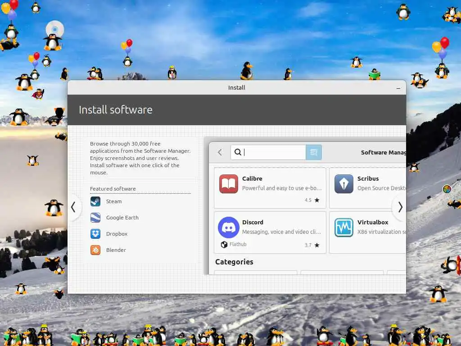Click the Steam icon in Featured software
This screenshot has height=346, width=461.
pos(95,201)
